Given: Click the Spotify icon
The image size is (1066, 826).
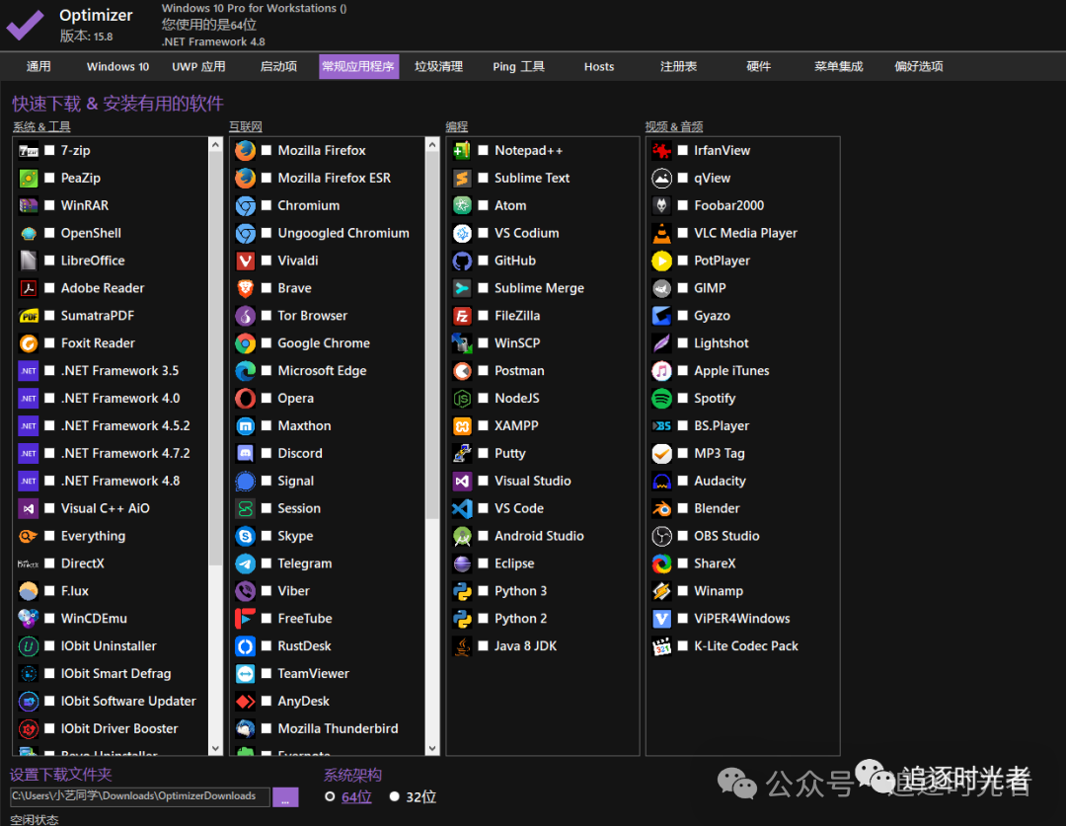Looking at the screenshot, I should [x=661, y=399].
